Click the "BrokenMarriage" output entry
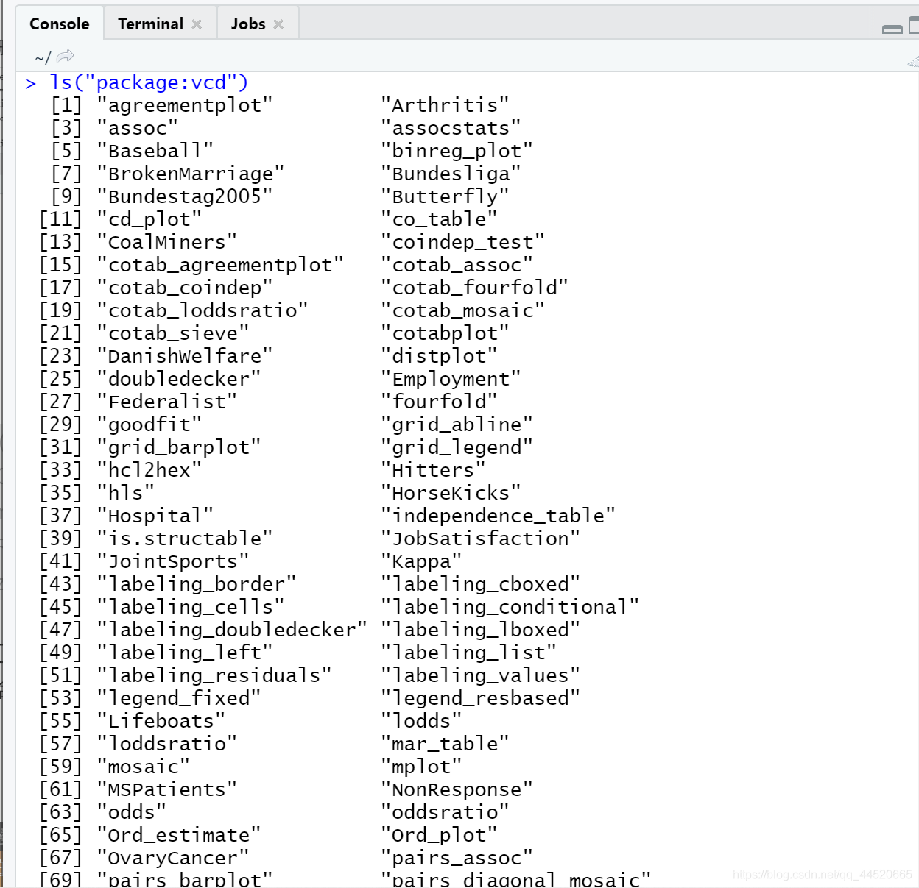Viewport: 919px width, 888px height. point(191,174)
